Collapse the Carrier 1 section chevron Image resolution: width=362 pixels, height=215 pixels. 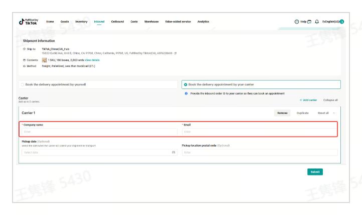[334, 113]
